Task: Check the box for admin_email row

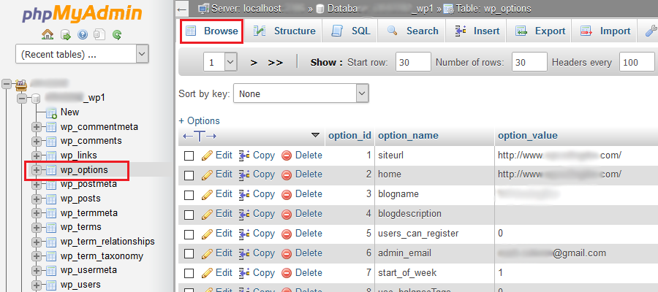Action: click(189, 254)
